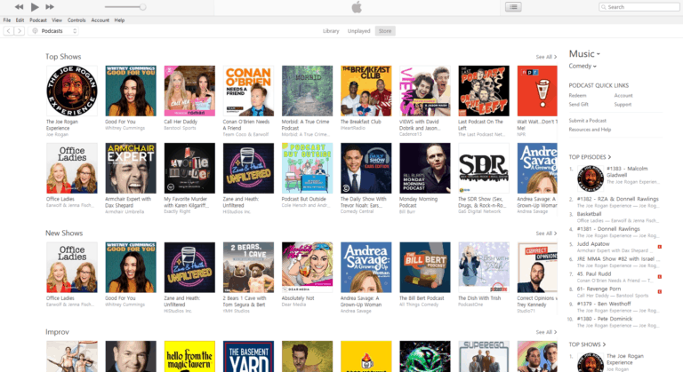Expand the Comedy genre dropdown
This screenshot has width=683, height=372.
pos(584,66)
